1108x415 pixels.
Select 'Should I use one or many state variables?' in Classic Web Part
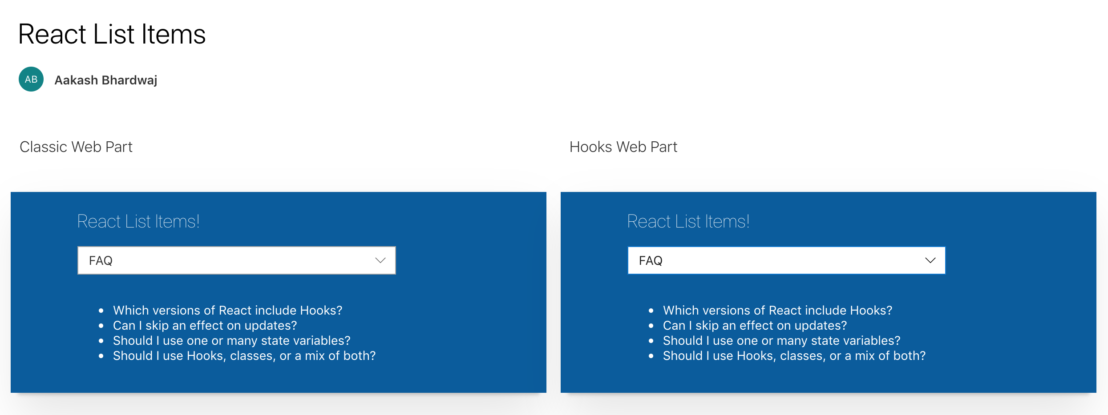231,340
